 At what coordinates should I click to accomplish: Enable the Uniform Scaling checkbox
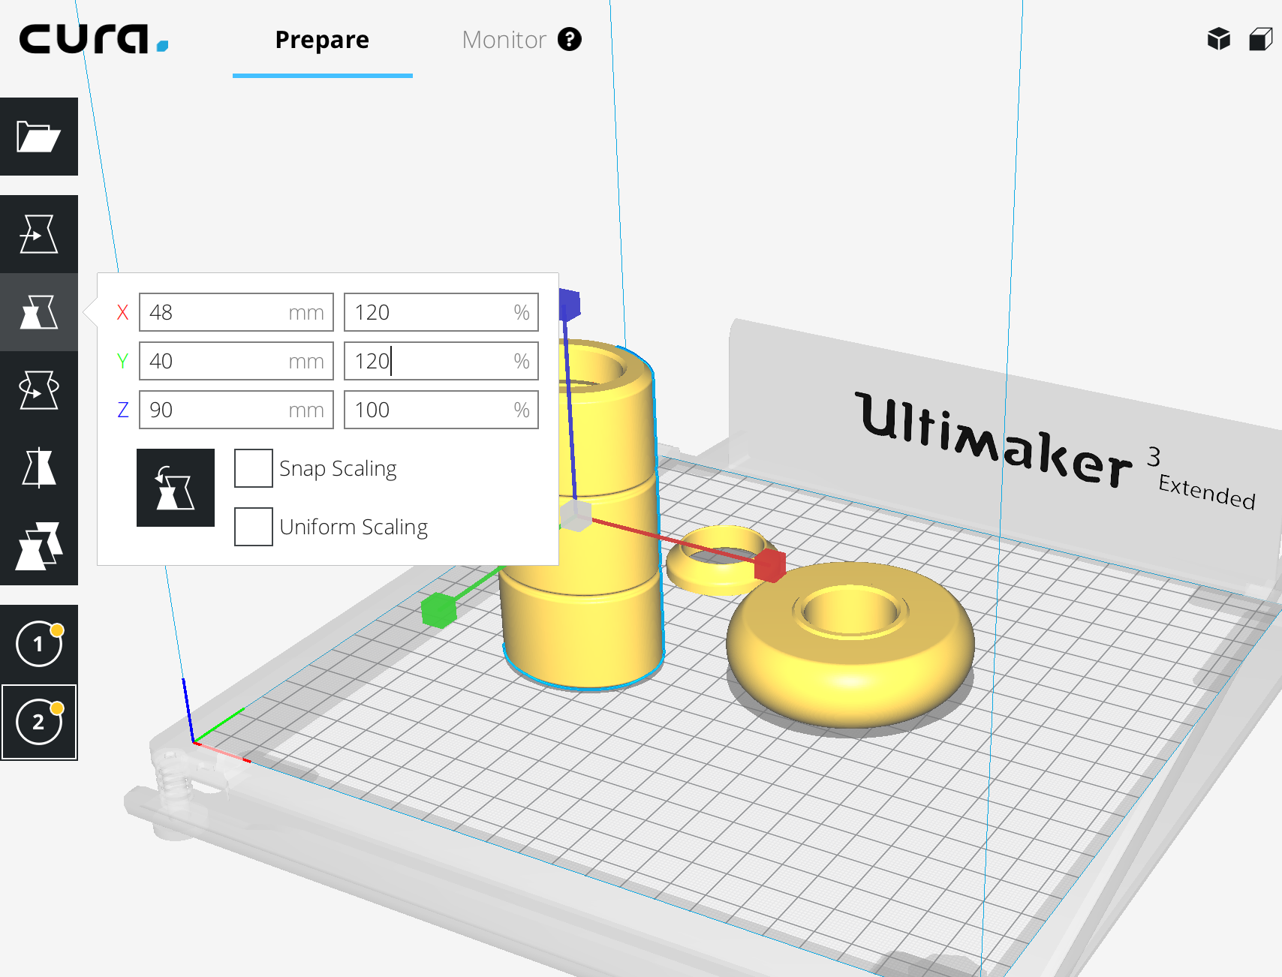[254, 527]
